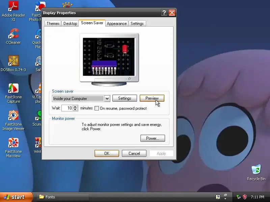Screen dimensions: 270x202
Task: Confirm with the OK button
Action: pyautogui.click(x=107, y=154)
